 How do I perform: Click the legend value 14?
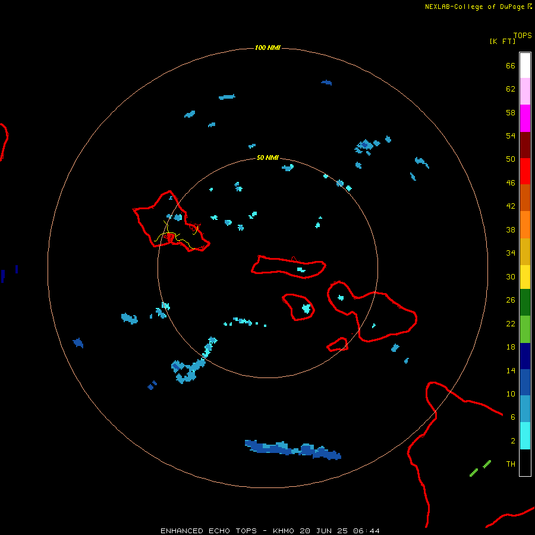[x=511, y=370]
